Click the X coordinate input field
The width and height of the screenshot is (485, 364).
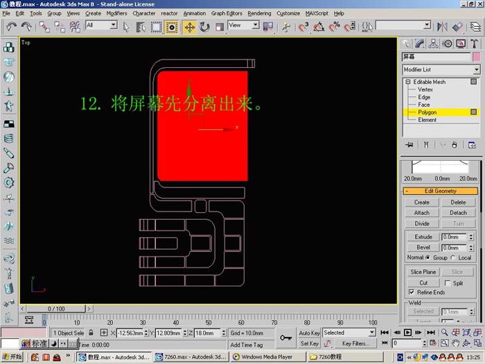(x=130, y=333)
